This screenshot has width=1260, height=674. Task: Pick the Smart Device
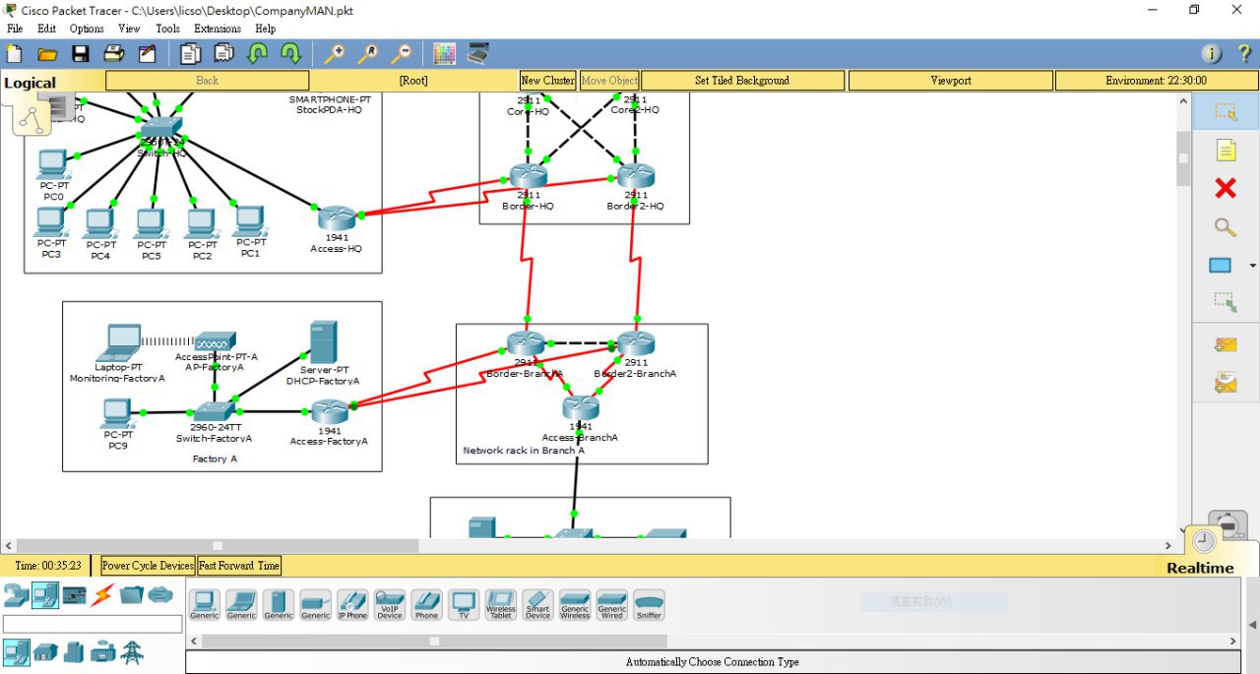[x=537, y=604]
